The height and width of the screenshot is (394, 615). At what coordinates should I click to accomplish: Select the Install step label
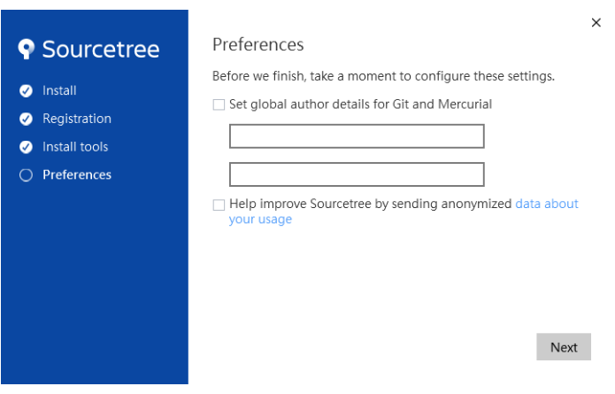coord(59,90)
